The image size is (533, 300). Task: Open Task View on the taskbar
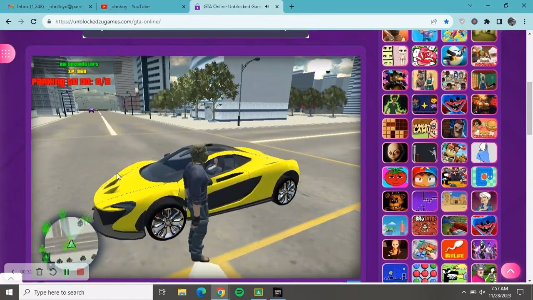click(x=162, y=292)
